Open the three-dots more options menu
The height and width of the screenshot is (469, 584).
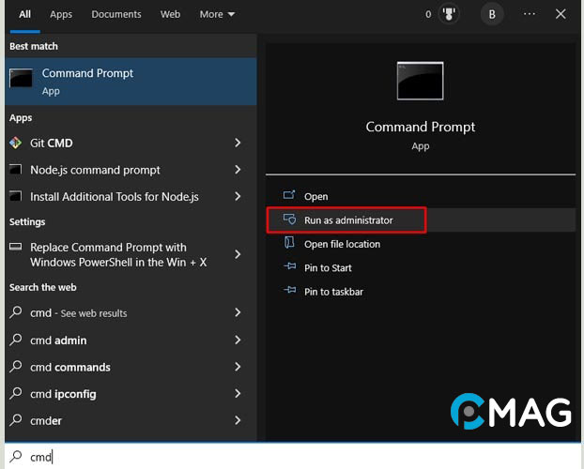click(x=530, y=14)
